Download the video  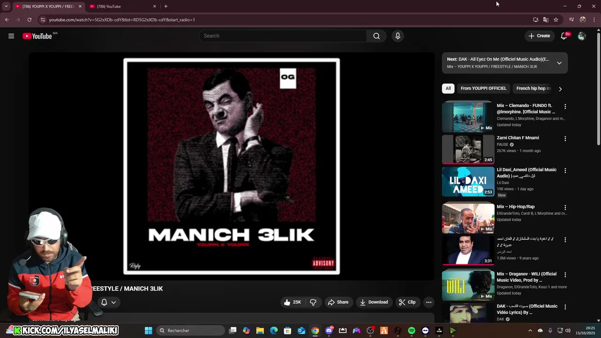point(374,302)
